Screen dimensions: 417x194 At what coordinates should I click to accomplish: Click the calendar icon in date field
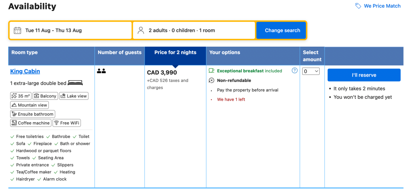click(x=18, y=30)
